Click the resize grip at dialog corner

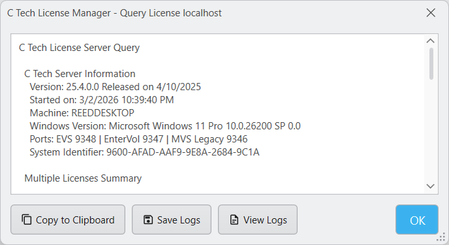(441, 237)
